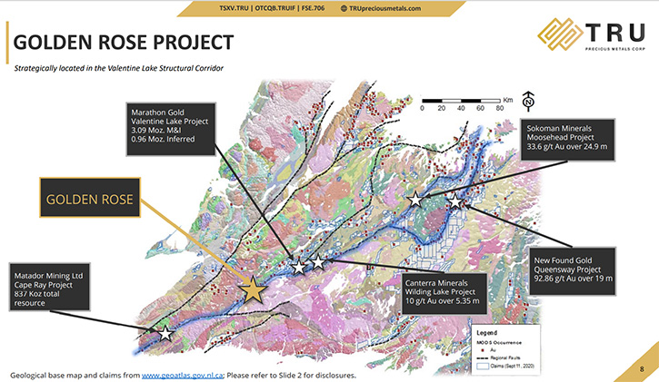Click '33.6 g/t Au over 24.9 m' text

[567, 146]
